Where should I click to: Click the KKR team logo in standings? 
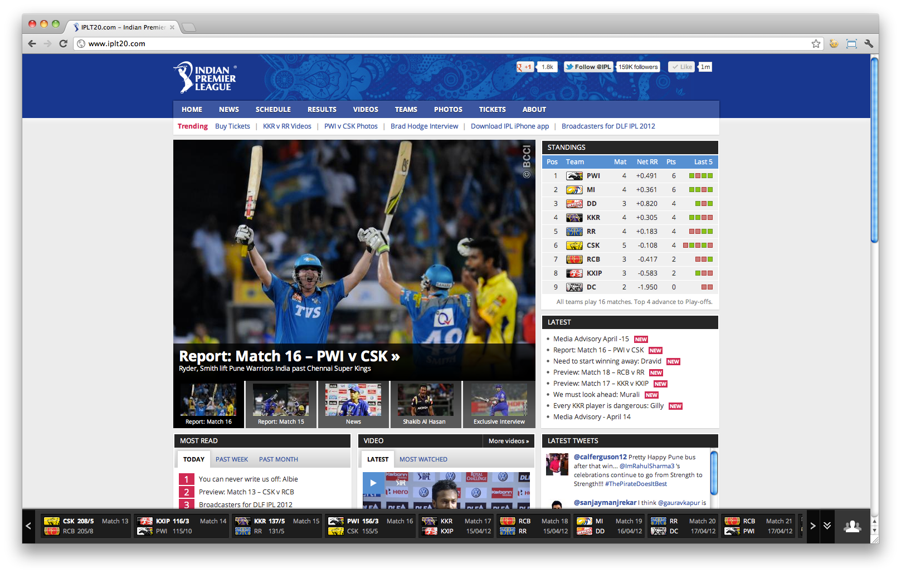tap(574, 218)
